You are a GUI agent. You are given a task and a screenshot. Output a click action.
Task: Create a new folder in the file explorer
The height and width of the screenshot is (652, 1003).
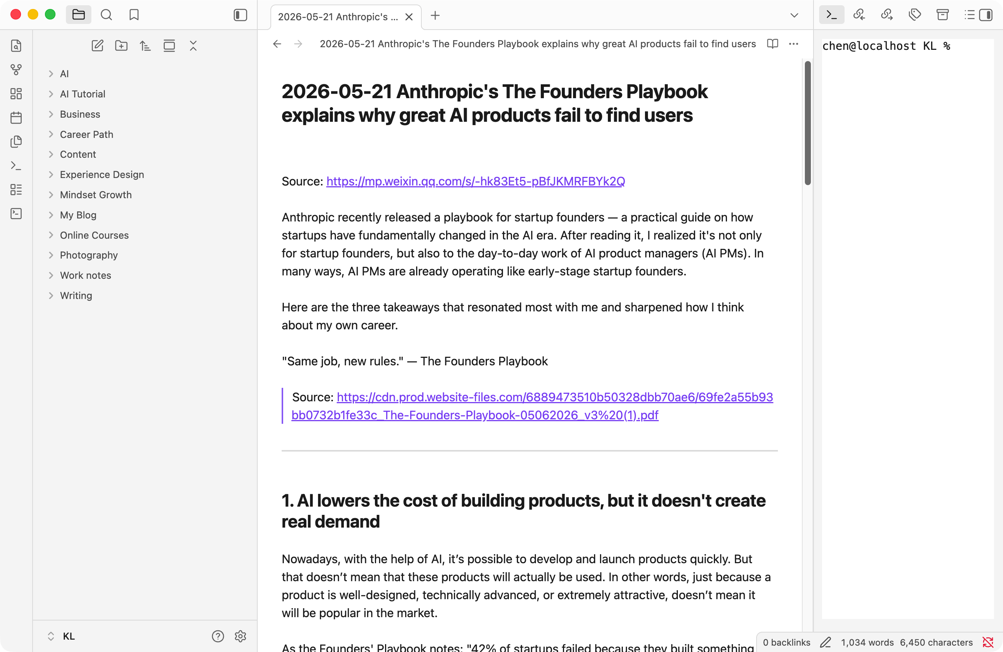[121, 46]
